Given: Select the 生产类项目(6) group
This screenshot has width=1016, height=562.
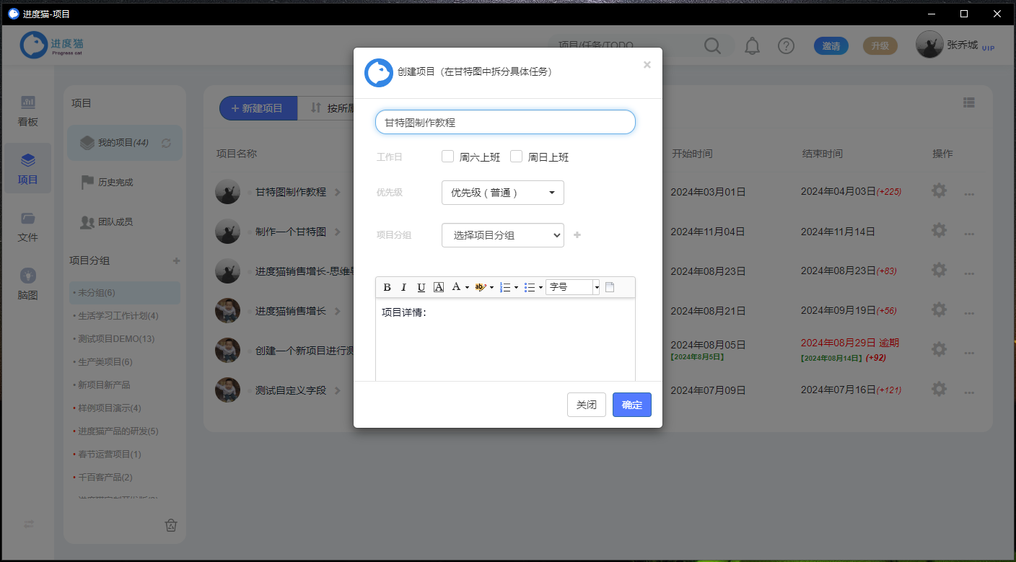Looking at the screenshot, I should click(105, 362).
